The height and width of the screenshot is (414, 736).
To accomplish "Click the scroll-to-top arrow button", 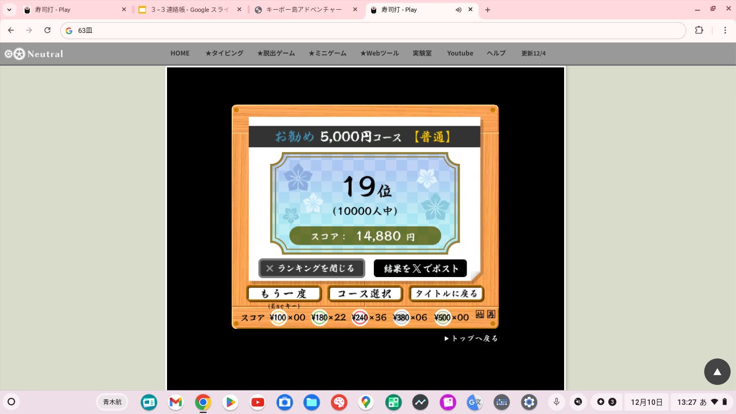I will click(x=717, y=371).
